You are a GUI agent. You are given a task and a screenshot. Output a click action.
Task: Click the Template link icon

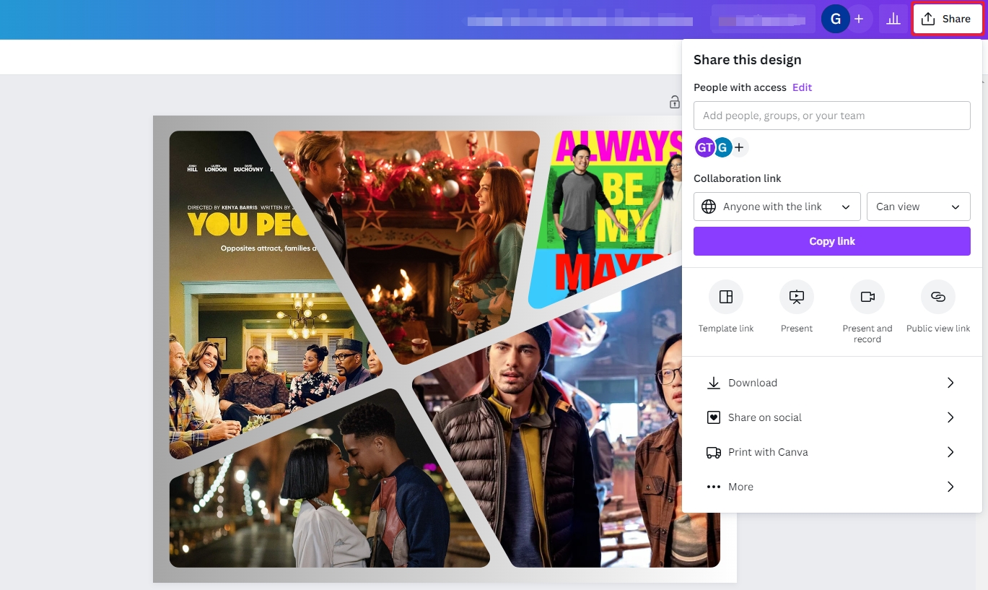pos(726,297)
